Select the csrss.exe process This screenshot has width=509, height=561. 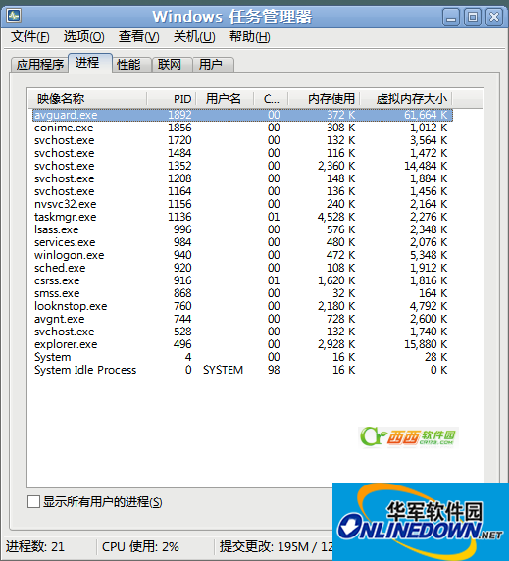pos(242,280)
